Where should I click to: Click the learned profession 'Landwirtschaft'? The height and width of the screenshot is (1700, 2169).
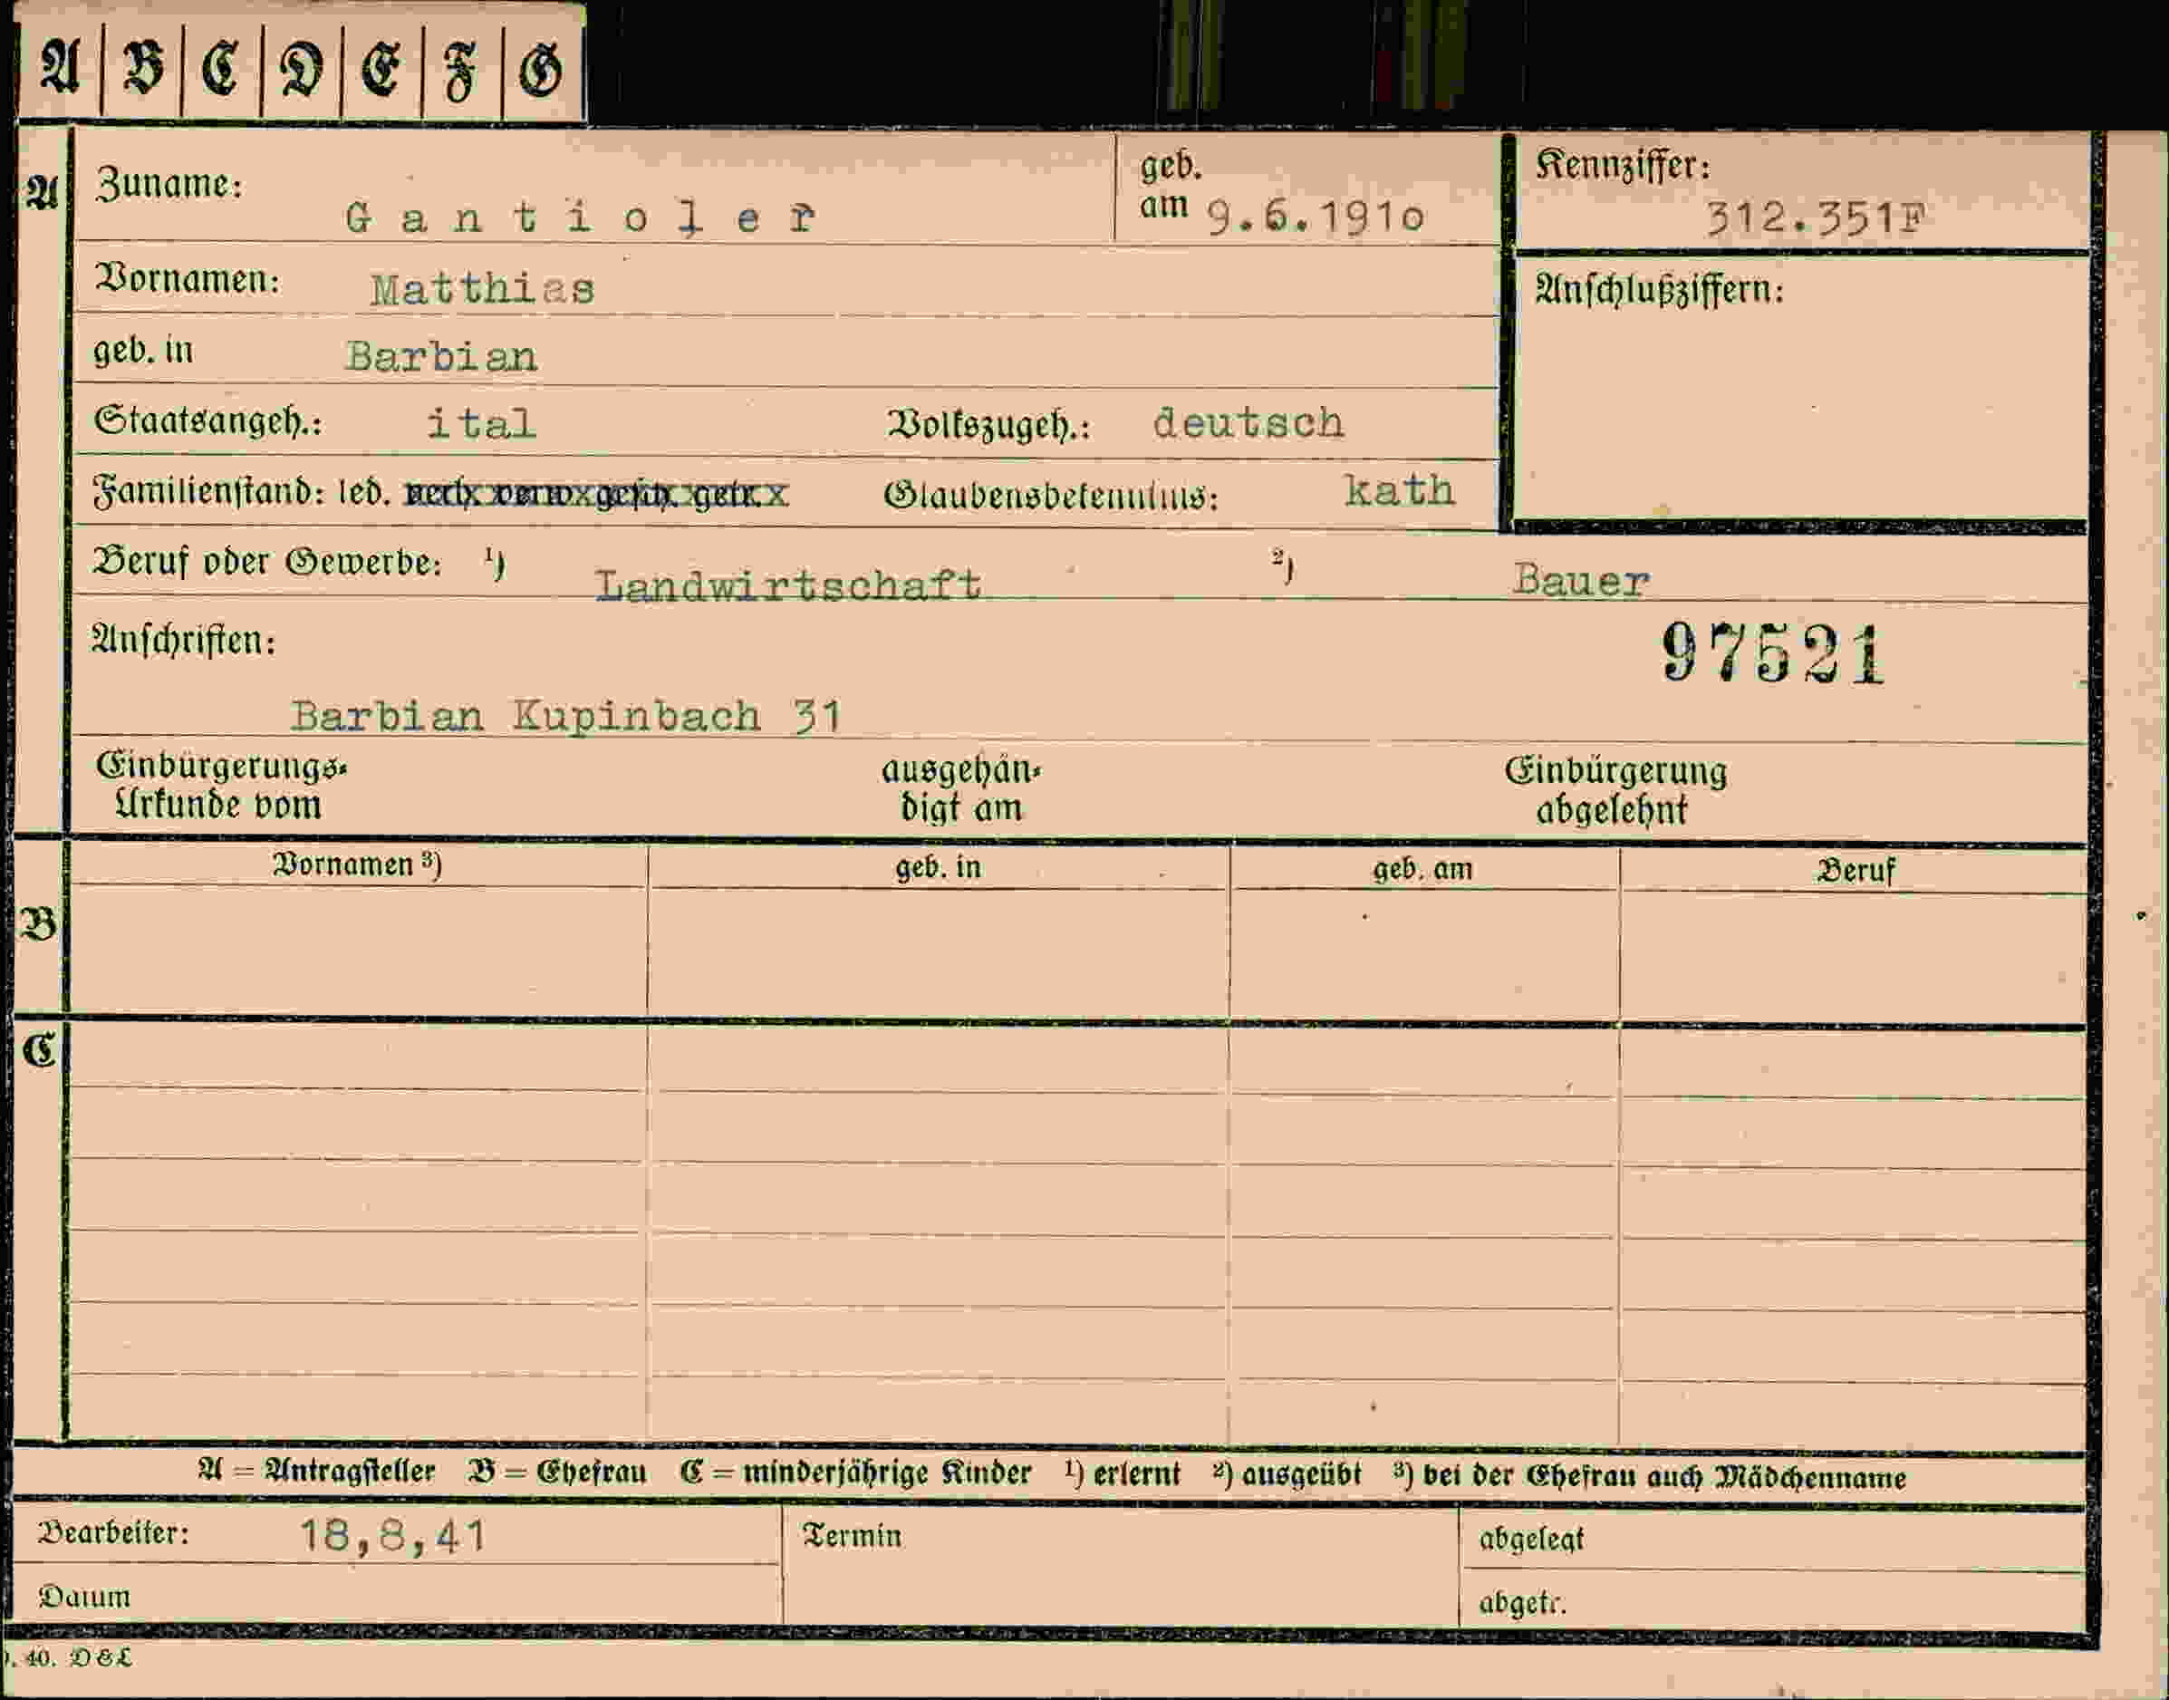pyautogui.click(x=788, y=584)
